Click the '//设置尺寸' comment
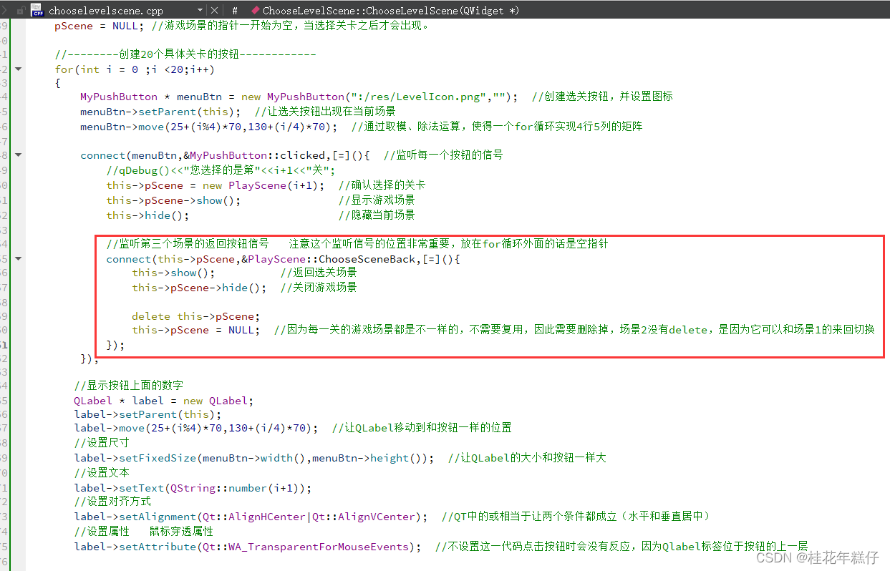890x571 pixels. click(x=102, y=443)
